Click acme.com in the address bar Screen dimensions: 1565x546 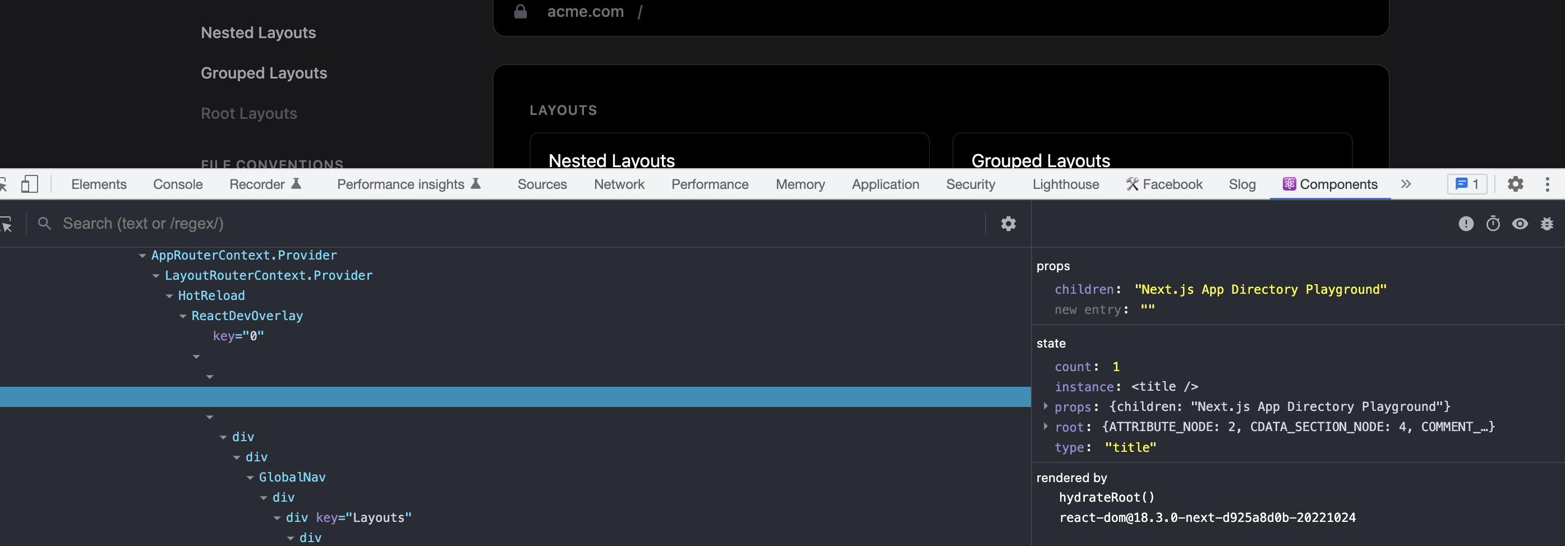coord(585,11)
